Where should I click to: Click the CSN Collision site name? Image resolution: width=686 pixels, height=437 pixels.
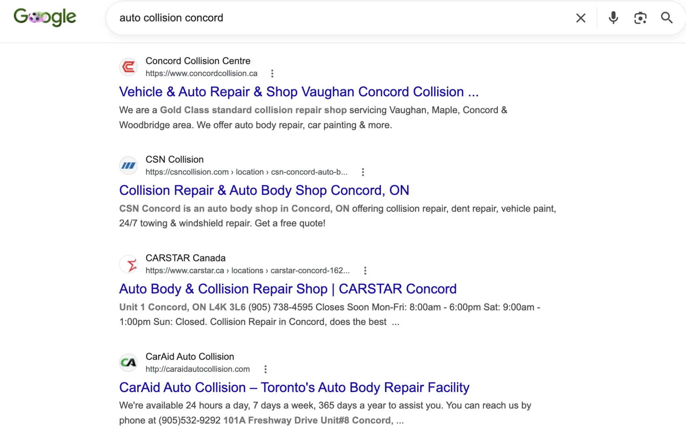point(174,159)
